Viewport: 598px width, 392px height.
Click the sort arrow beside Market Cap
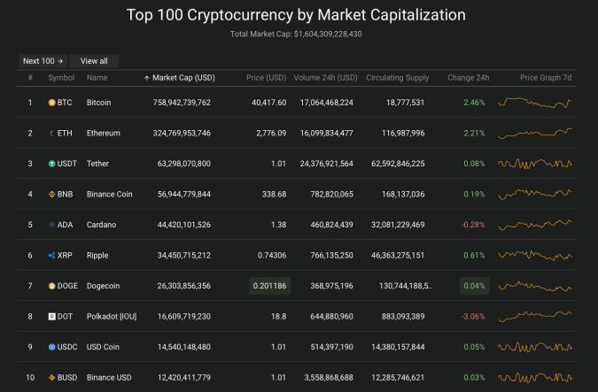tap(146, 78)
